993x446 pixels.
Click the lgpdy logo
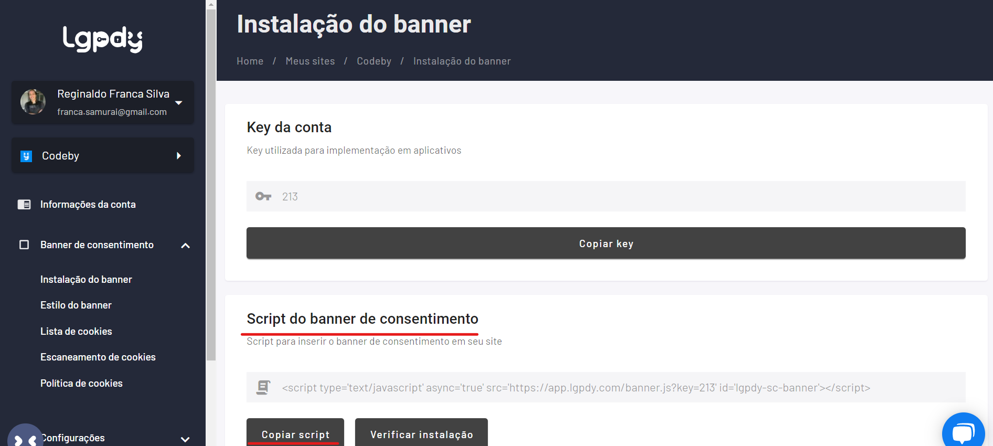[103, 39]
